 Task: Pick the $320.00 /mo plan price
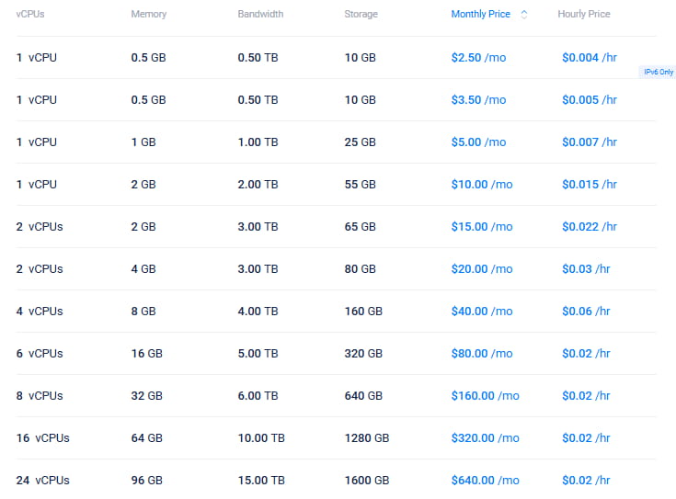point(485,438)
